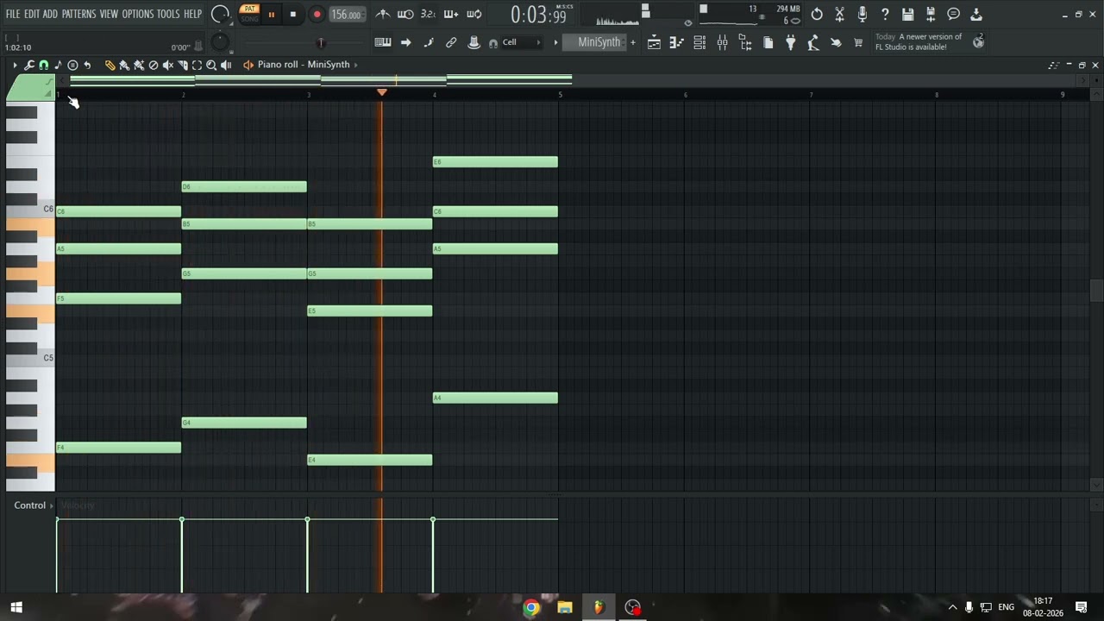Screen dimensions: 1104x621
Task: Toggle countdown before recording
Action: pyautogui.click(x=428, y=14)
